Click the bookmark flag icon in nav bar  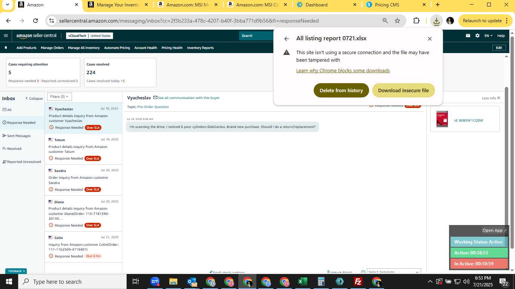(x=6, y=48)
